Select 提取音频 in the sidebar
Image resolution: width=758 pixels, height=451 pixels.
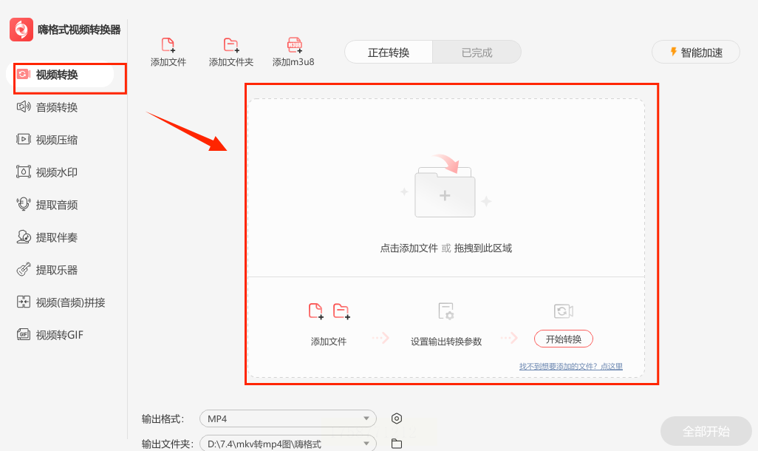pos(47,205)
